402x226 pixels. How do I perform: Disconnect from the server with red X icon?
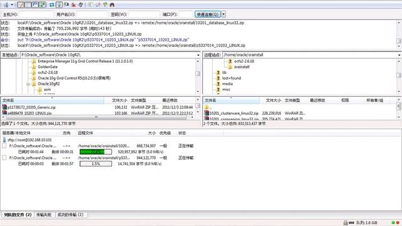(x=73, y=4)
